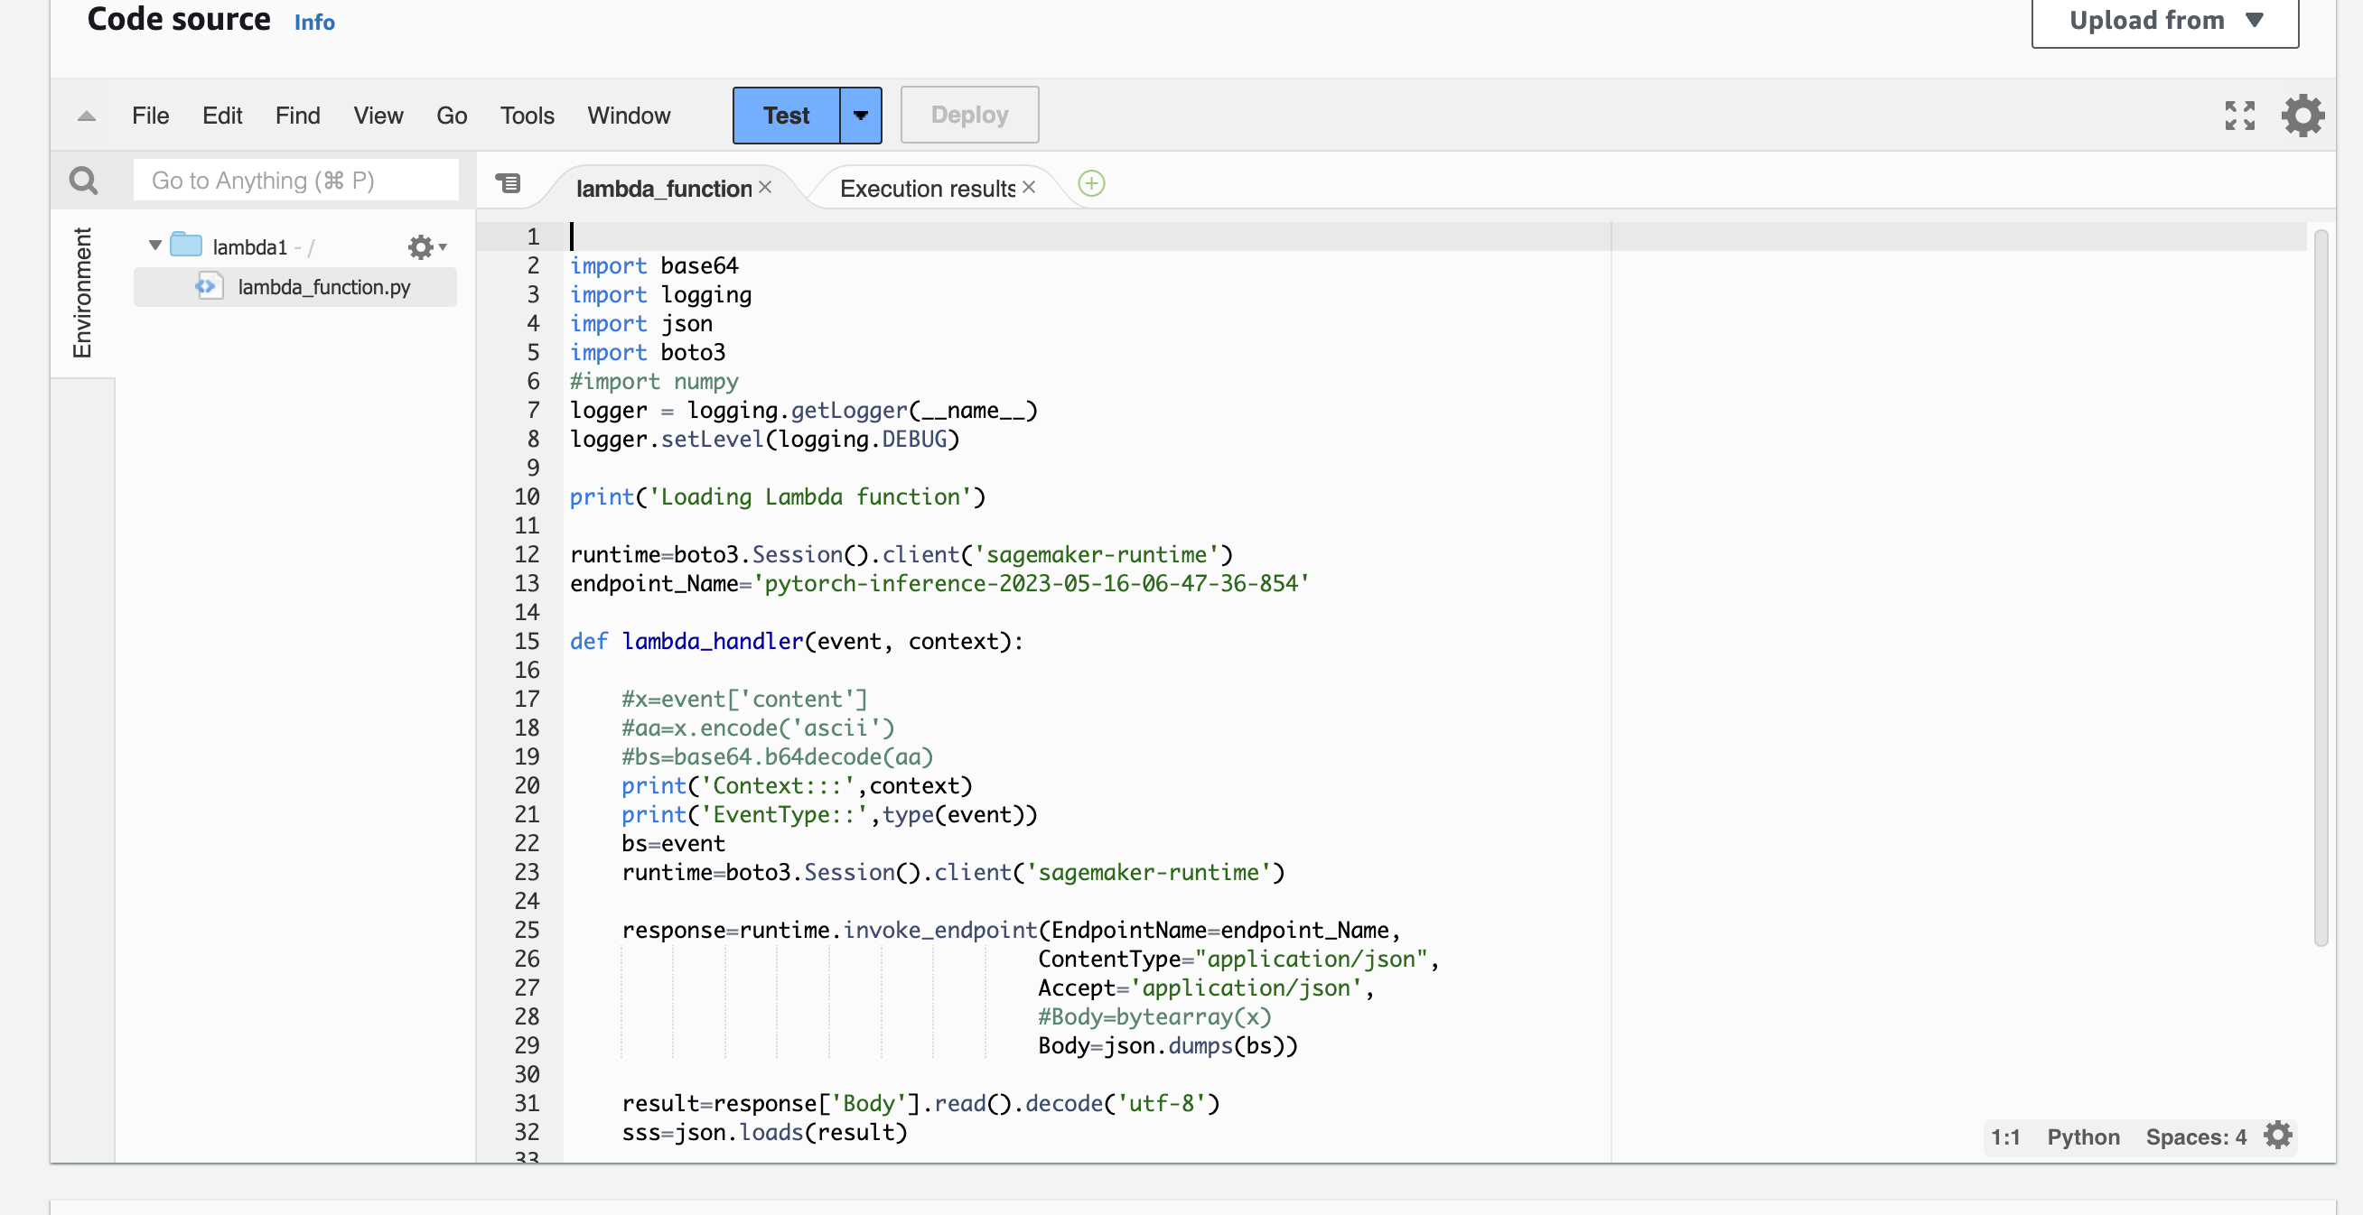Open the new tab plus icon
Image resolution: width=2363 pixels, height=1215 pixels.
tap(1090, 184)
